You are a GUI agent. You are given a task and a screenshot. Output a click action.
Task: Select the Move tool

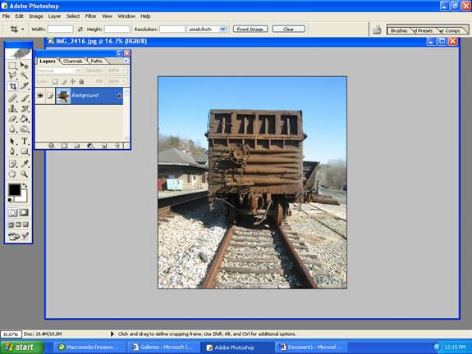click(24, 66)
